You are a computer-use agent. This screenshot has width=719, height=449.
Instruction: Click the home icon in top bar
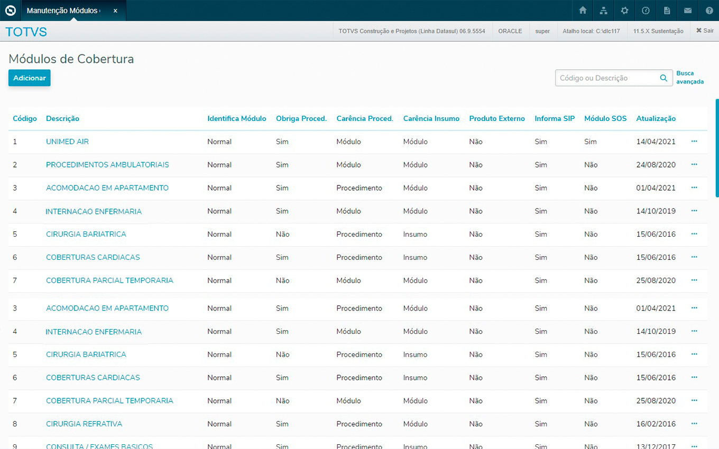tap(583, 11)
